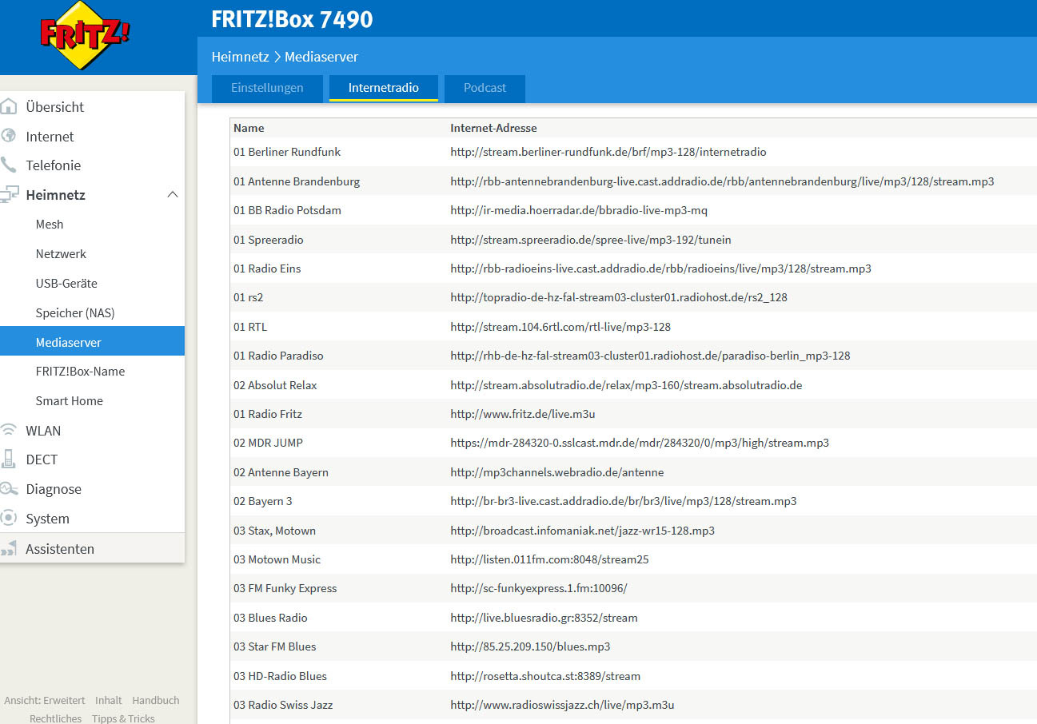Go to Speicher (NAS) menu entry

(x=75, y=312)
